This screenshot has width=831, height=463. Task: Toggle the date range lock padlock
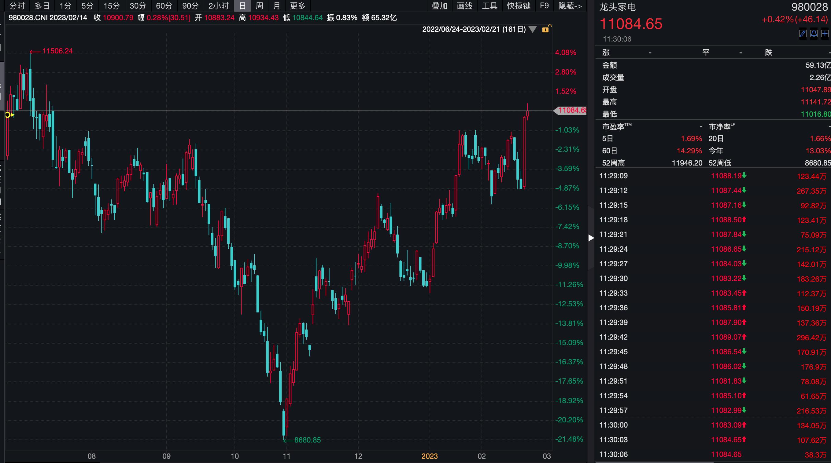pos(546,29)
